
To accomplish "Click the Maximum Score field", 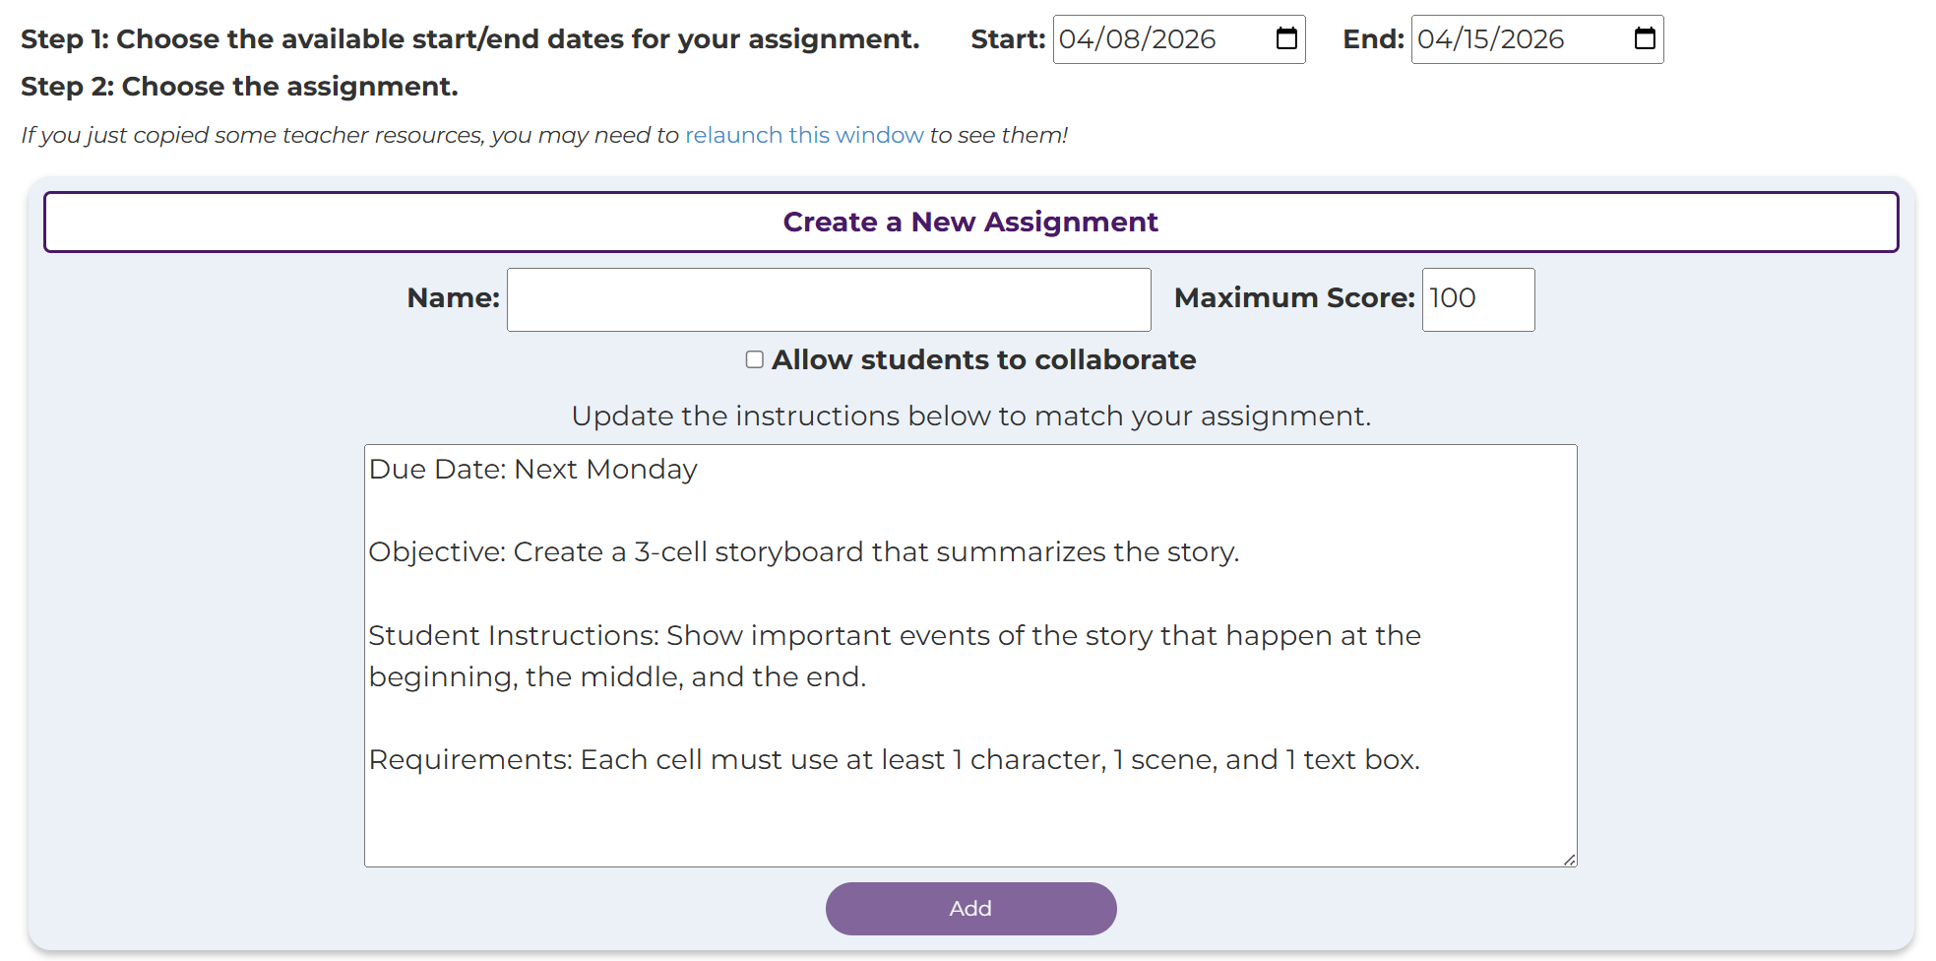I will click(1476, 299).
